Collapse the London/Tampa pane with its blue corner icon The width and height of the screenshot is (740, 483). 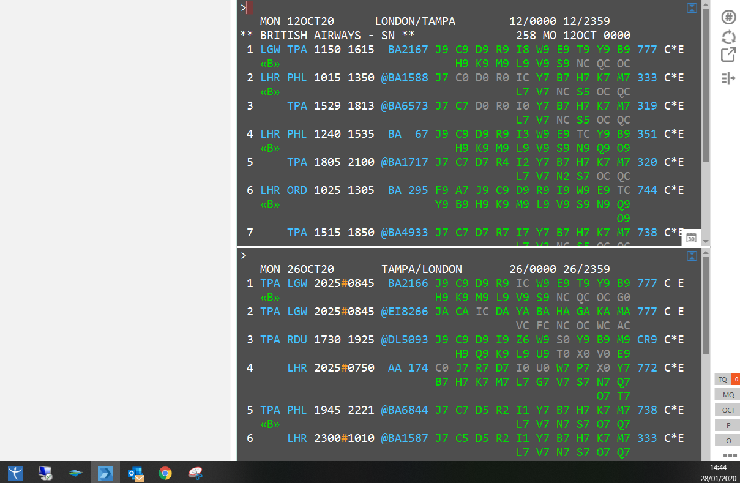tap(692, 8)
